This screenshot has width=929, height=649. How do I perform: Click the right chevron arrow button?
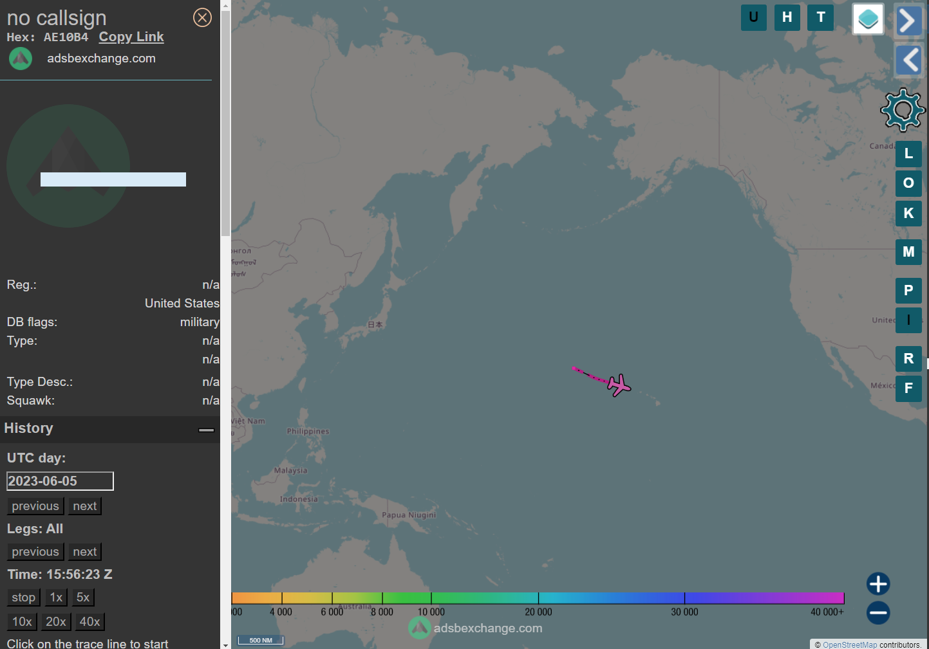(x=908, y=21)
